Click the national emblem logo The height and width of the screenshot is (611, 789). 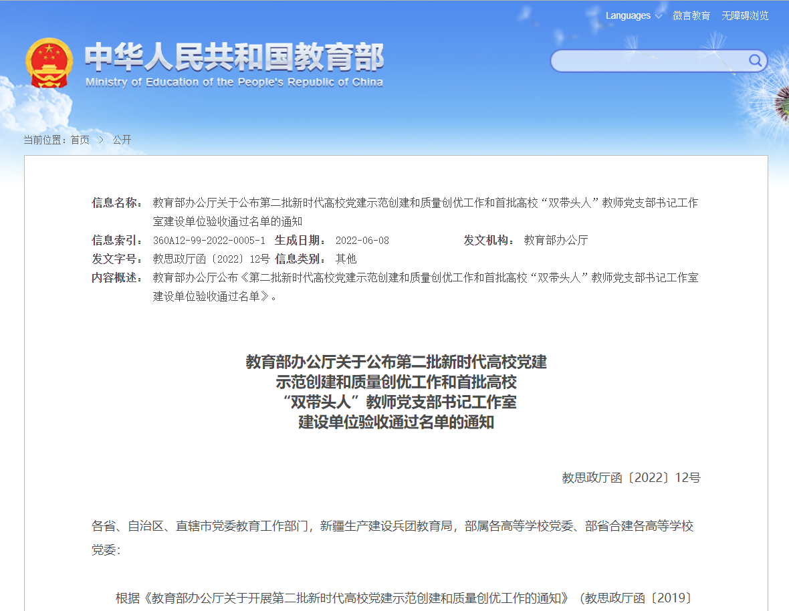[49, 63]
